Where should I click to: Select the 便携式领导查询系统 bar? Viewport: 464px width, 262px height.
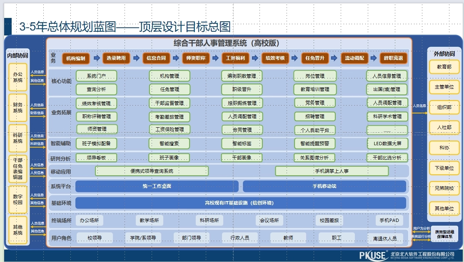152,171
